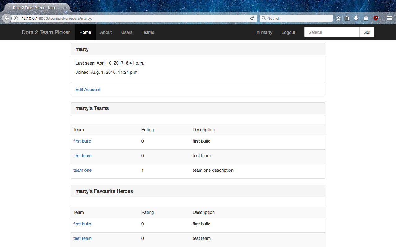Focus the site navbar Search input
This screenshot has width=396, height=247.
(332, 32)
